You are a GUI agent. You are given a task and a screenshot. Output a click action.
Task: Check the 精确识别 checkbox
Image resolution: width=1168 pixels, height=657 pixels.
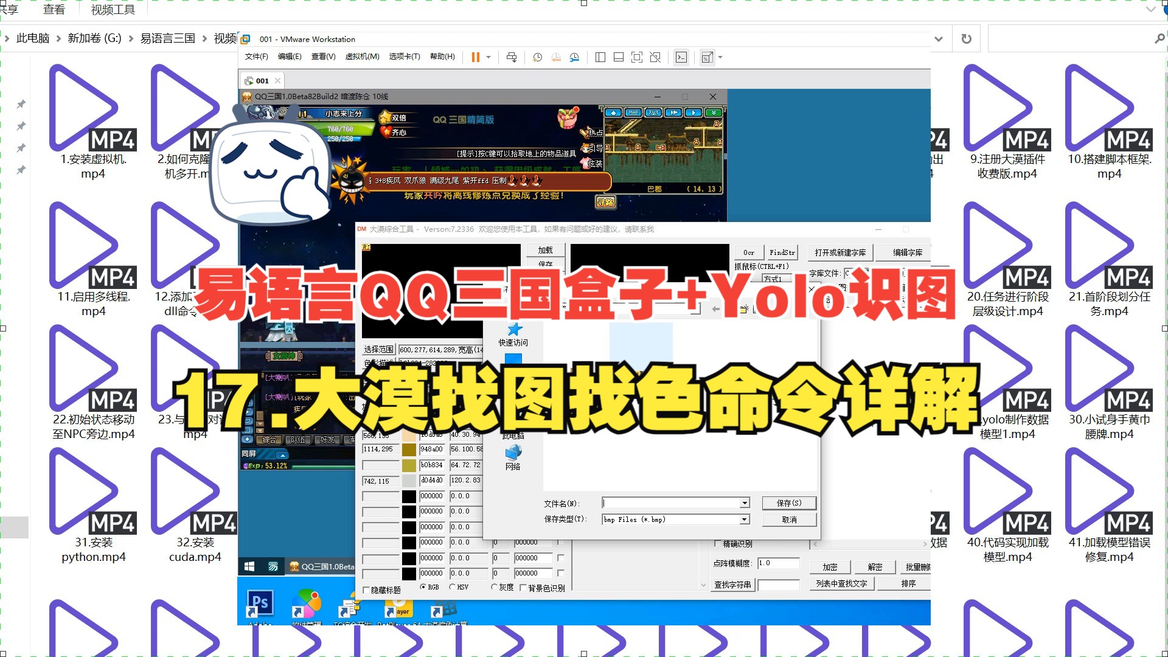718,543
